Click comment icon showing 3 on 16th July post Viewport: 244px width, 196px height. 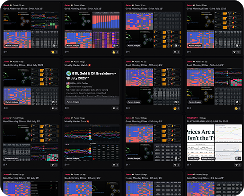pos(187,108)
